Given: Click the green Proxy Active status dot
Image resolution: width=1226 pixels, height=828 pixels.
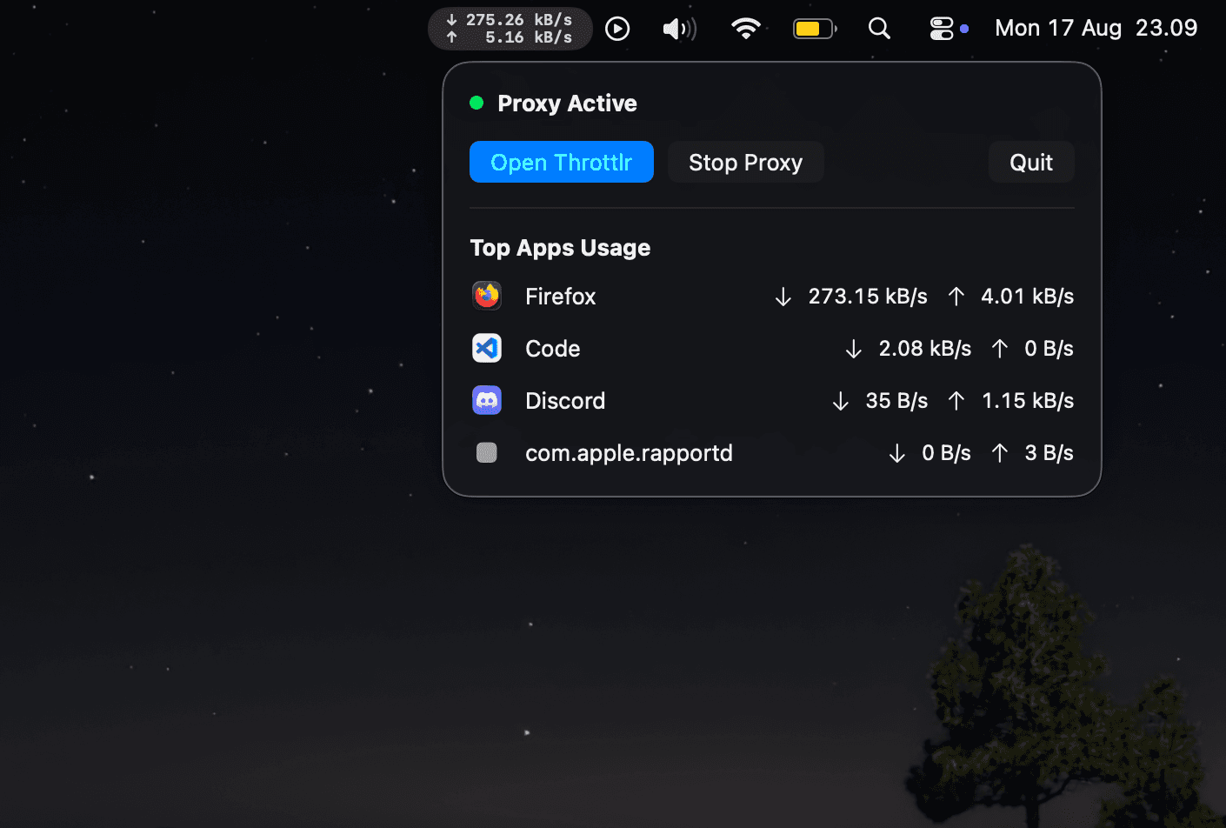Looking at the screenshot, I should click(476, 103).
